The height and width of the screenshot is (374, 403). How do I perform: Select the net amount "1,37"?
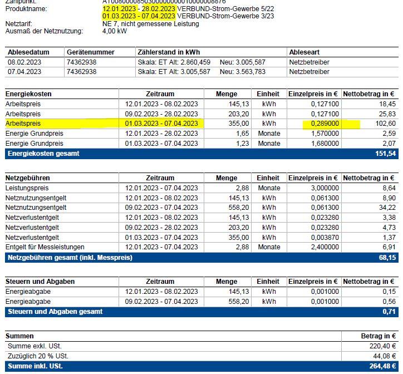[x=389, y=238]
